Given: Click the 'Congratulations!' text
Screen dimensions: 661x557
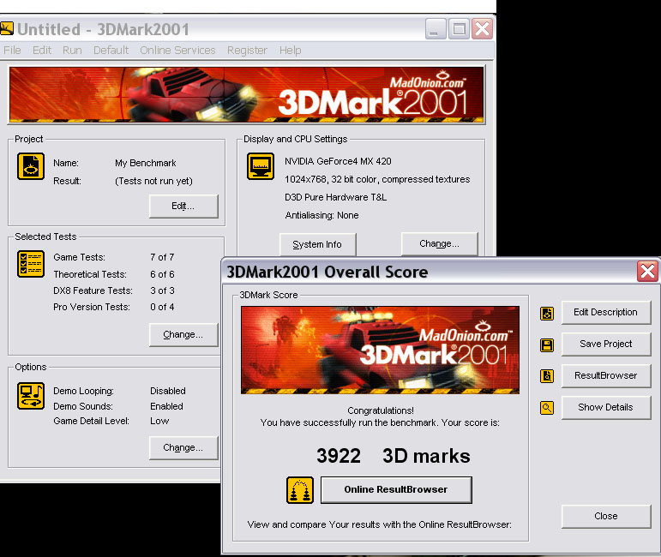Looking at the screenshot, I should pos(381,410).
